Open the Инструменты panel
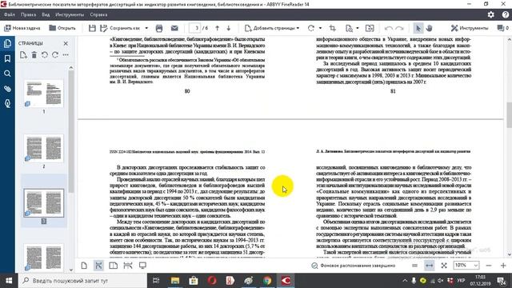Screen dimensions: 512x288 [x=470, y=28]
